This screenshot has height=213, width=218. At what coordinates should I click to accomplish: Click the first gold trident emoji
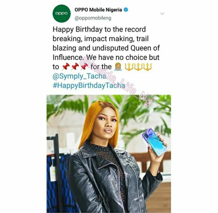coord(129,67)
